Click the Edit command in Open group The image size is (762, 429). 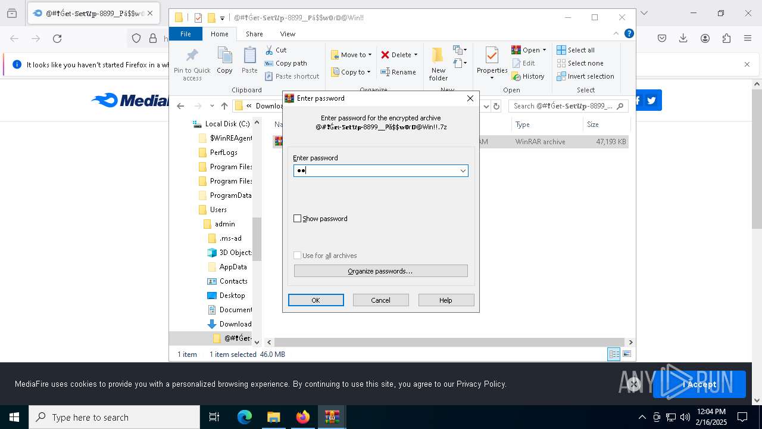[523, 63]
